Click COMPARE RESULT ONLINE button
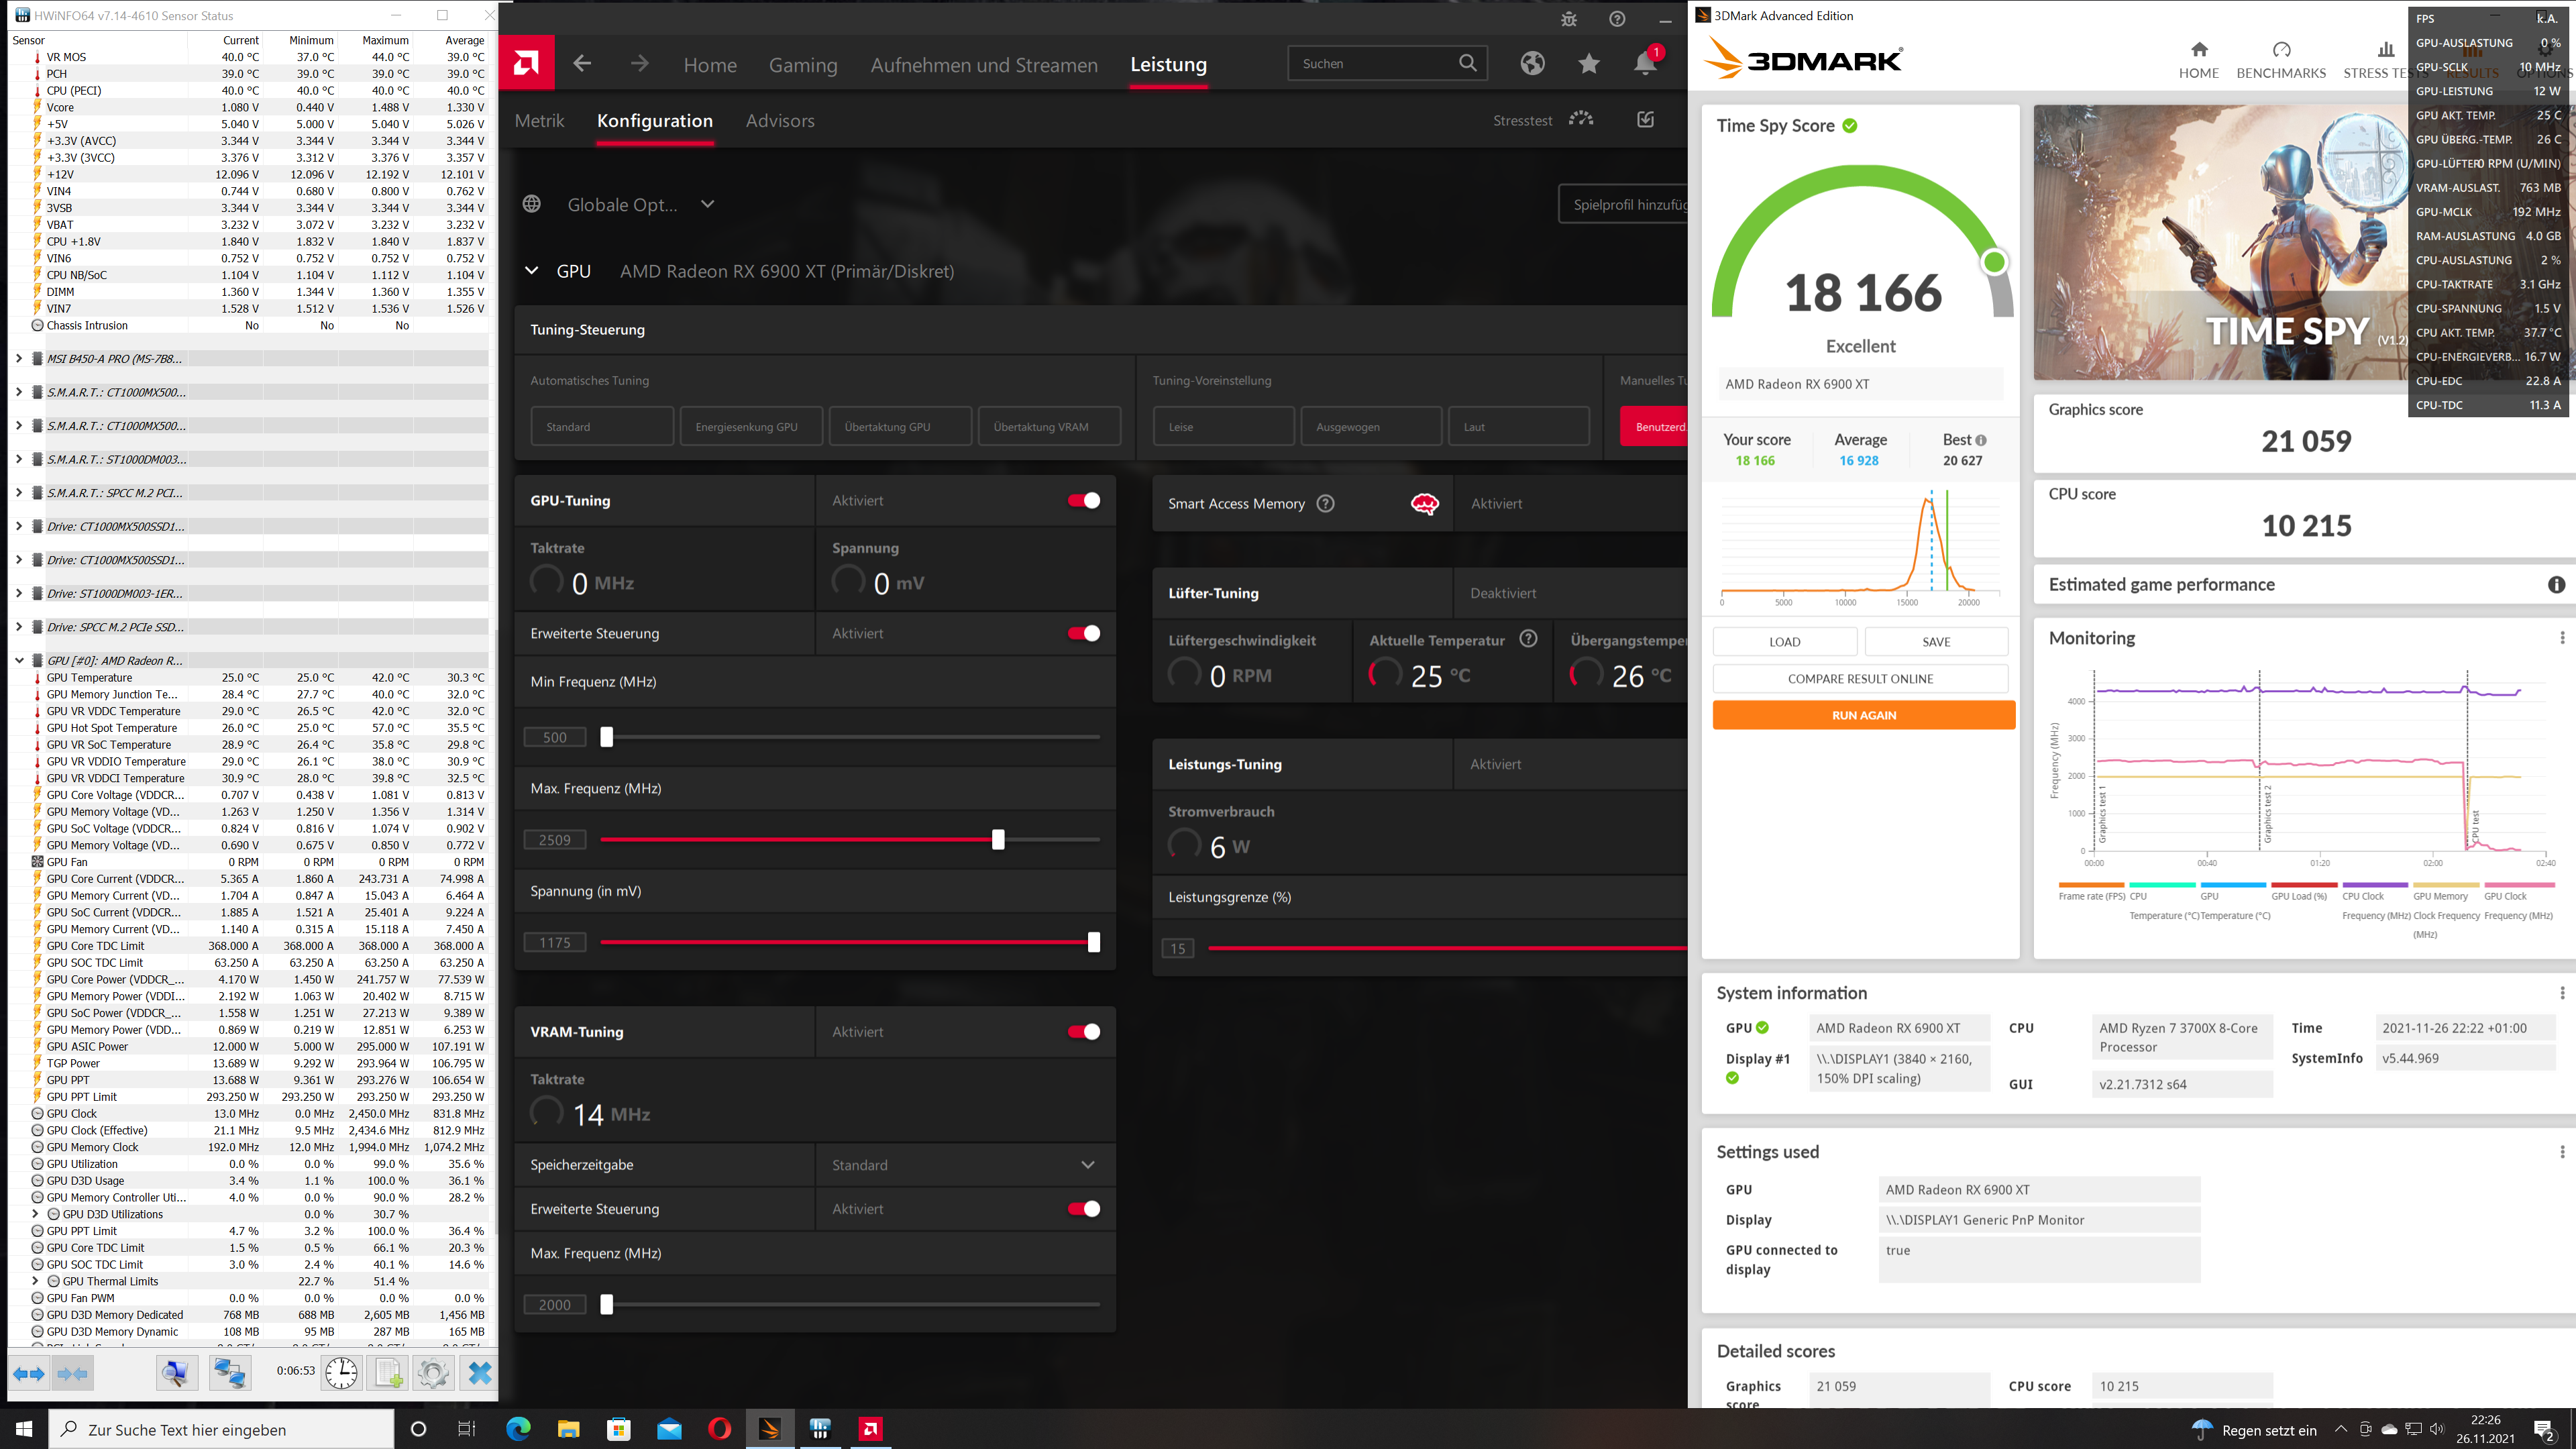 pyautogui.click(x=1860, y=679)
